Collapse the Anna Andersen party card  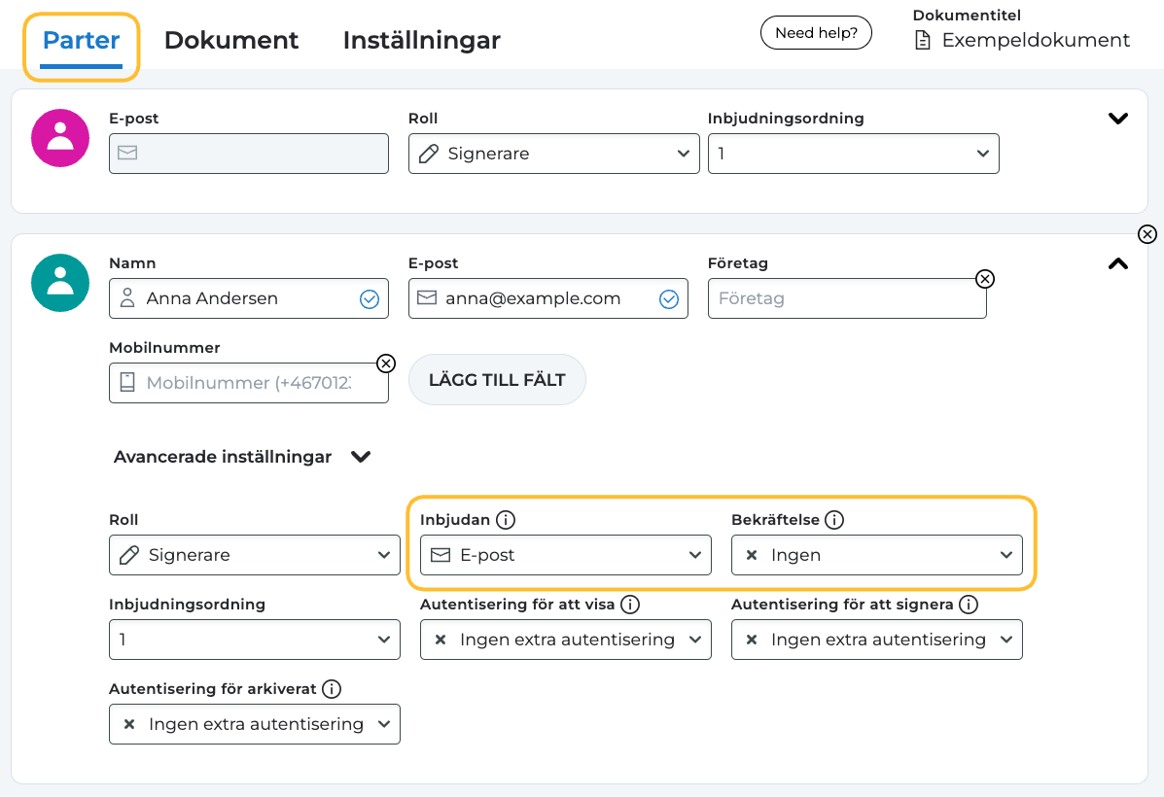1118,263
